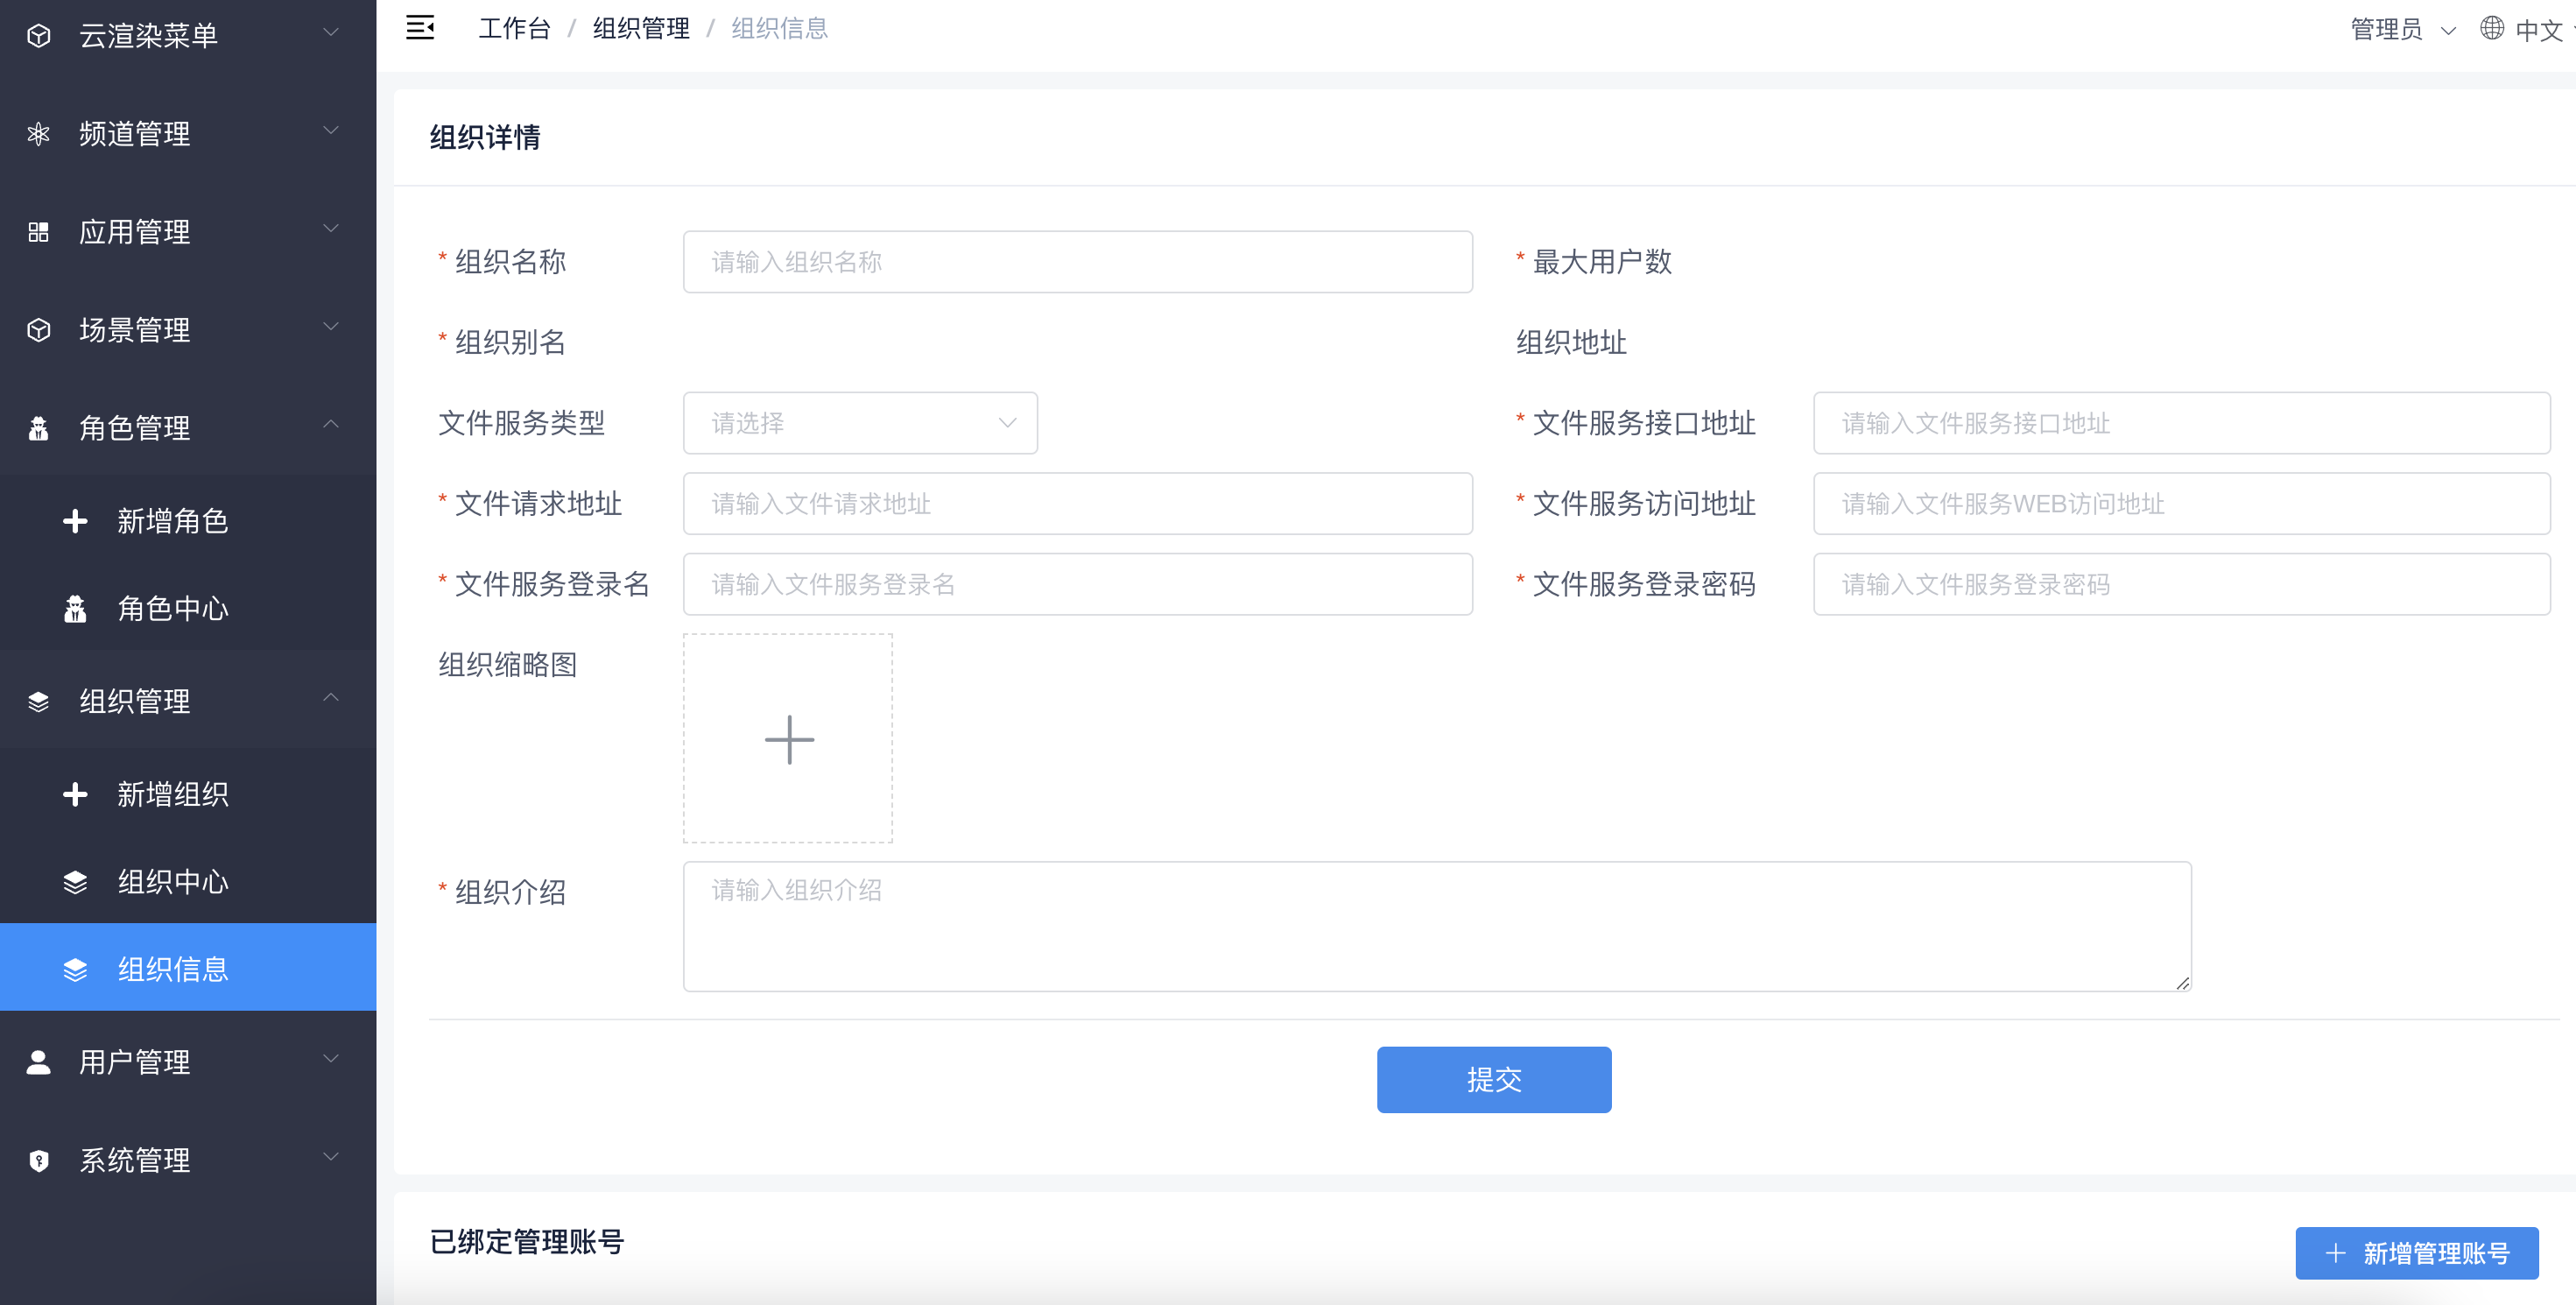
Task: Click the 组织地址 label
Action: [x=1571, y=343]
